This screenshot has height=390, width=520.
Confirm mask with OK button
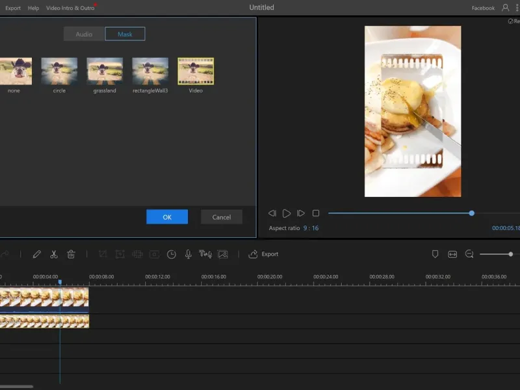click(x=167, y=217)
